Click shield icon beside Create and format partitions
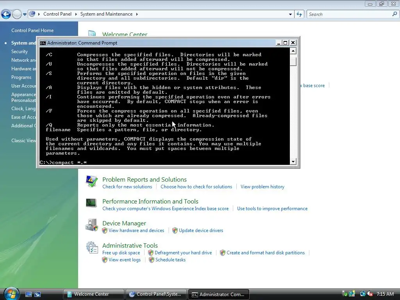Screen dimensions: 400x300 tap(223, 253)
